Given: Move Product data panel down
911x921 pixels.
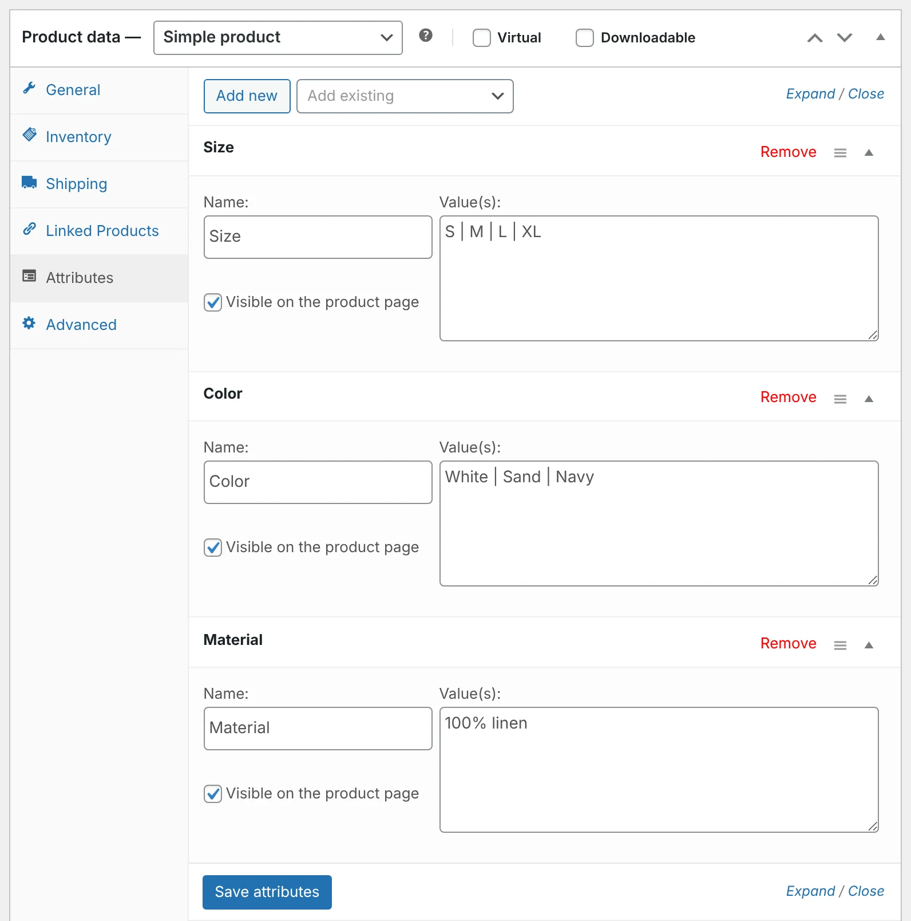Looking at the screenshot, I should (845, 38).
